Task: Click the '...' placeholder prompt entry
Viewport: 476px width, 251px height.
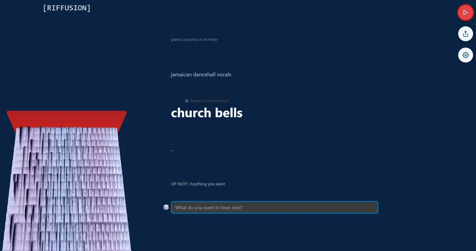Action: point(172,150)
